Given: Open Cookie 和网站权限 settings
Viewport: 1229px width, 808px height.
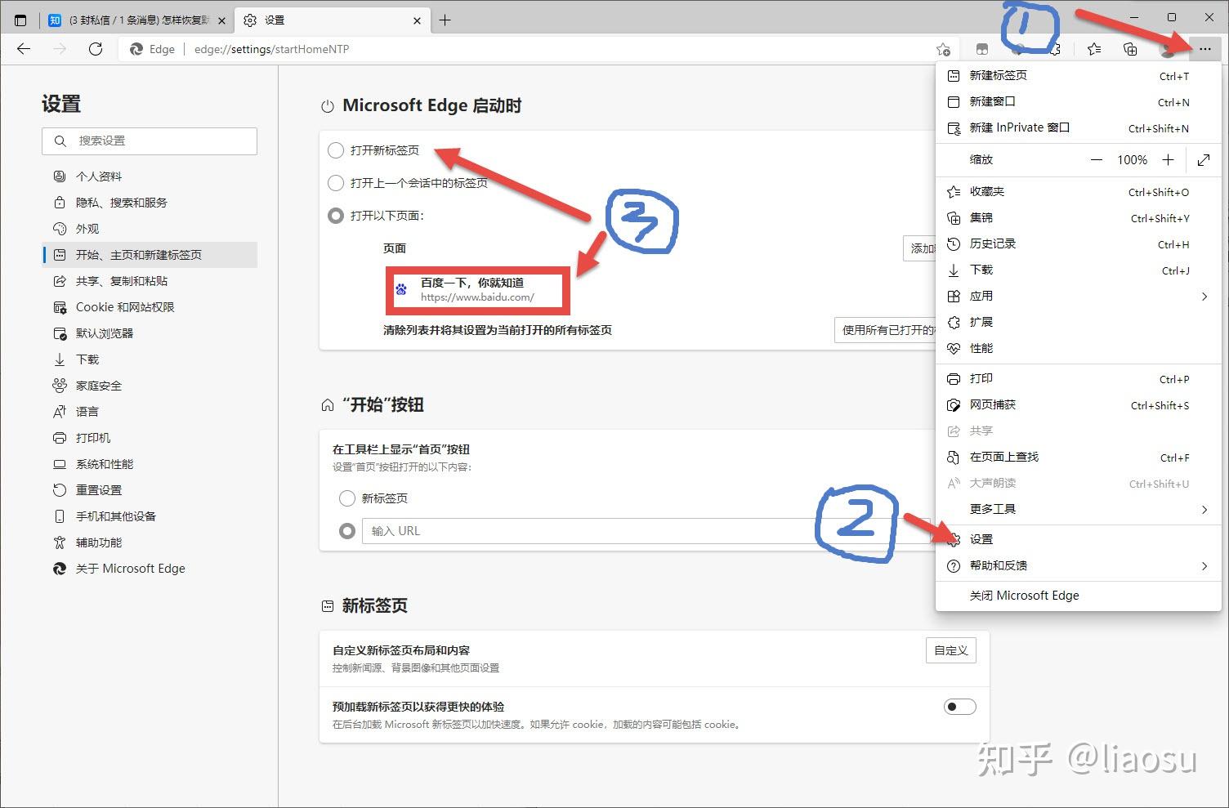Looking at the screenshot, I should point(150,307).
